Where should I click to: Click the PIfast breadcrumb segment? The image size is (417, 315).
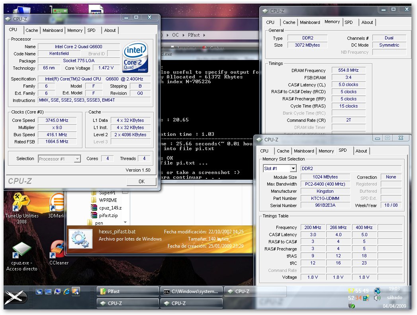tap(194, 35)
